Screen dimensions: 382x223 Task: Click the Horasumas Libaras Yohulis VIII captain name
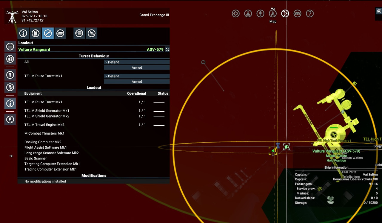[355, 179]
